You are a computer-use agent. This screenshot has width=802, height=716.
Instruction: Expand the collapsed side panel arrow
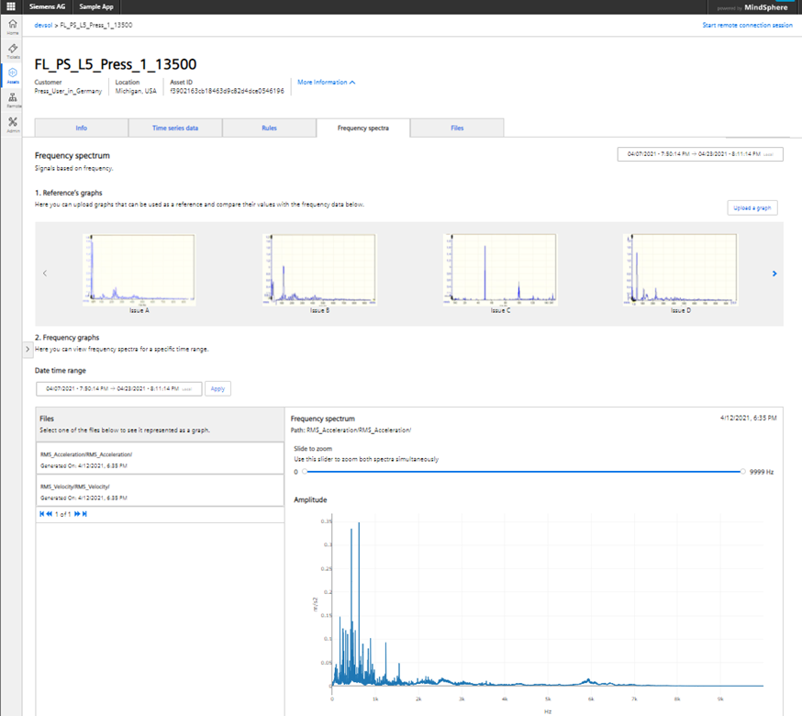click(x=28, y=349)
